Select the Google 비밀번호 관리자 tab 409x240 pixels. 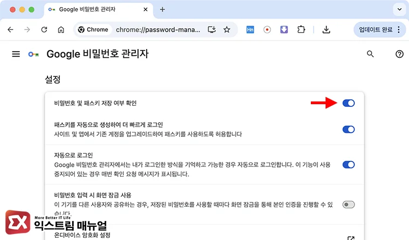99,9
